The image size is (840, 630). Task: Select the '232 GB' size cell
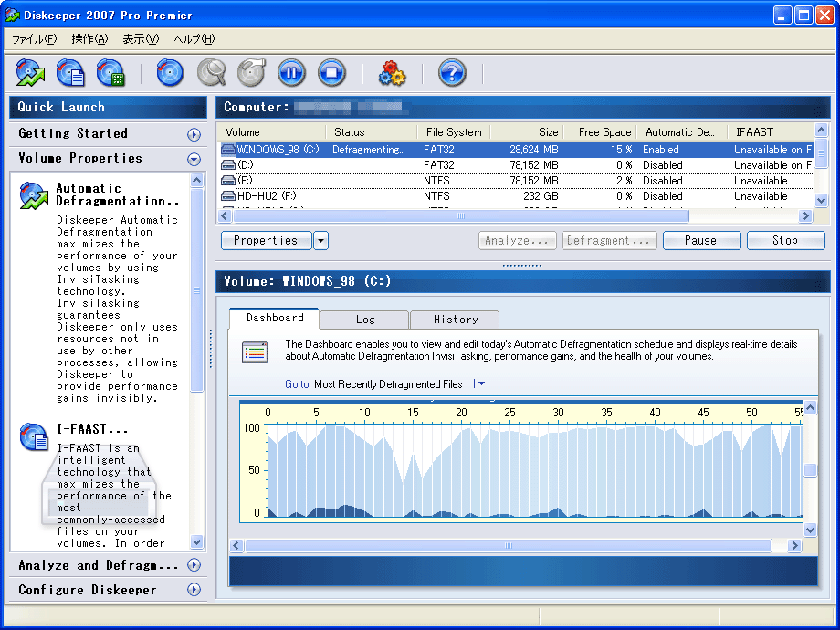(541, 196)
